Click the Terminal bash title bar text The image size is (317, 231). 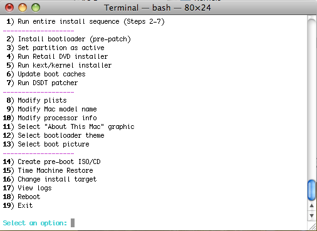click(157, 8)
